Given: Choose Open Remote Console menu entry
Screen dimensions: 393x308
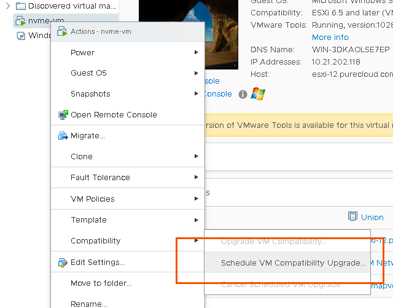Looking at the screenshot, I should 128,115.
